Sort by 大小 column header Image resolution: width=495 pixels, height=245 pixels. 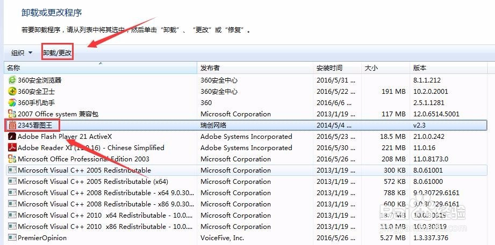point(386,68)
